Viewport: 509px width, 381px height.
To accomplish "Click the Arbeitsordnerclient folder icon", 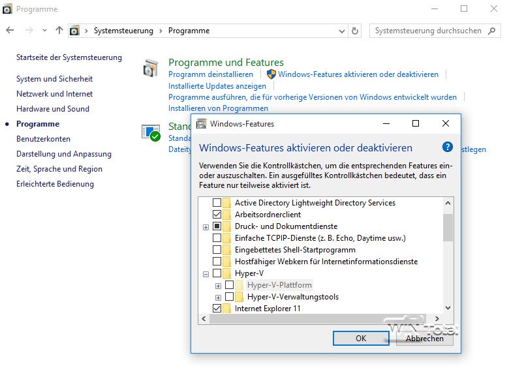I will point(226,215).
